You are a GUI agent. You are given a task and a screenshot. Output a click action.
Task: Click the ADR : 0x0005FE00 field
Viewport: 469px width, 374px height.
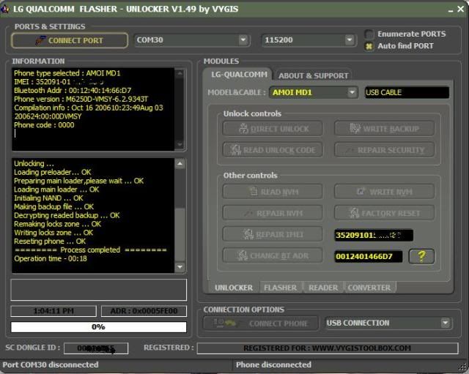(144, 311)
